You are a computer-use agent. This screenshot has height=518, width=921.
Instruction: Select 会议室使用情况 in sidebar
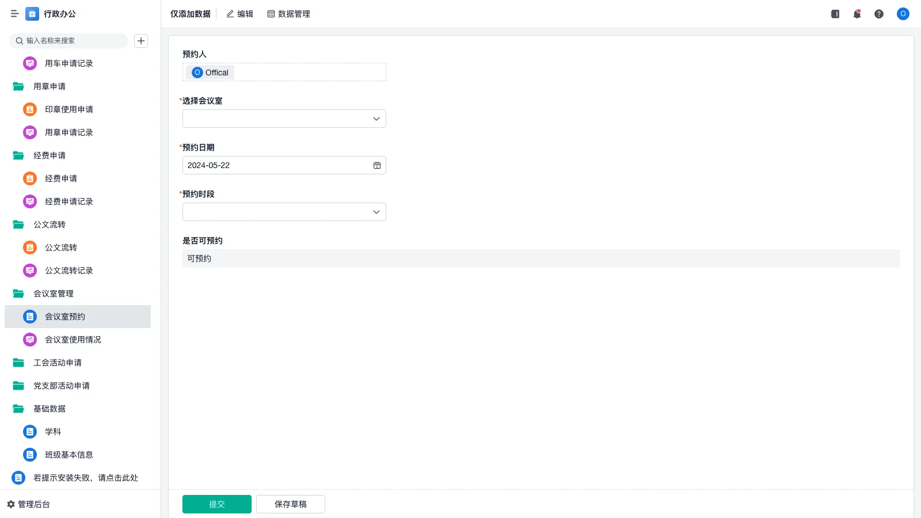[x=78, y=340]
